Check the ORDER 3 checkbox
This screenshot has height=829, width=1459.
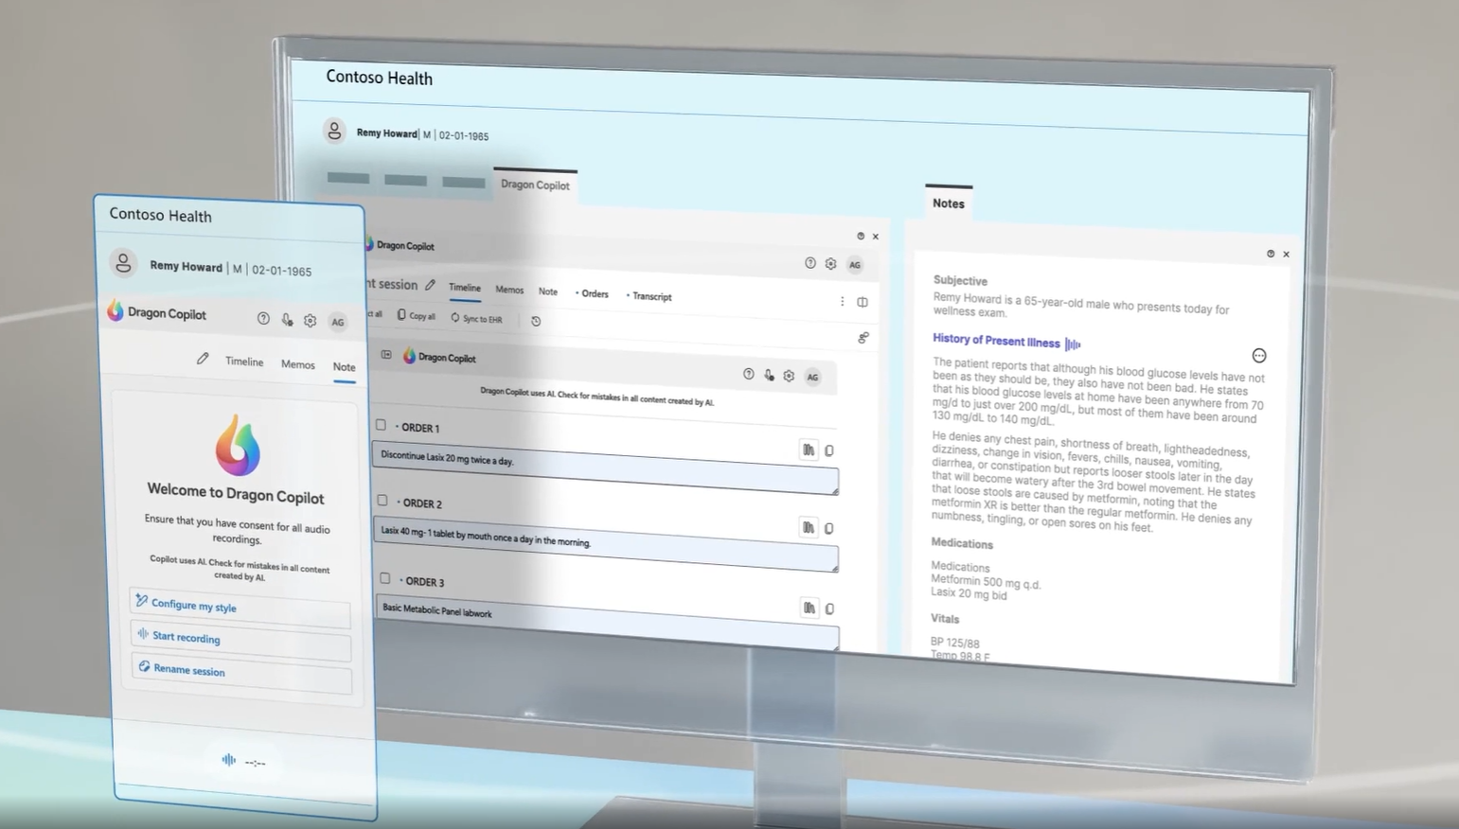[384, 577]
